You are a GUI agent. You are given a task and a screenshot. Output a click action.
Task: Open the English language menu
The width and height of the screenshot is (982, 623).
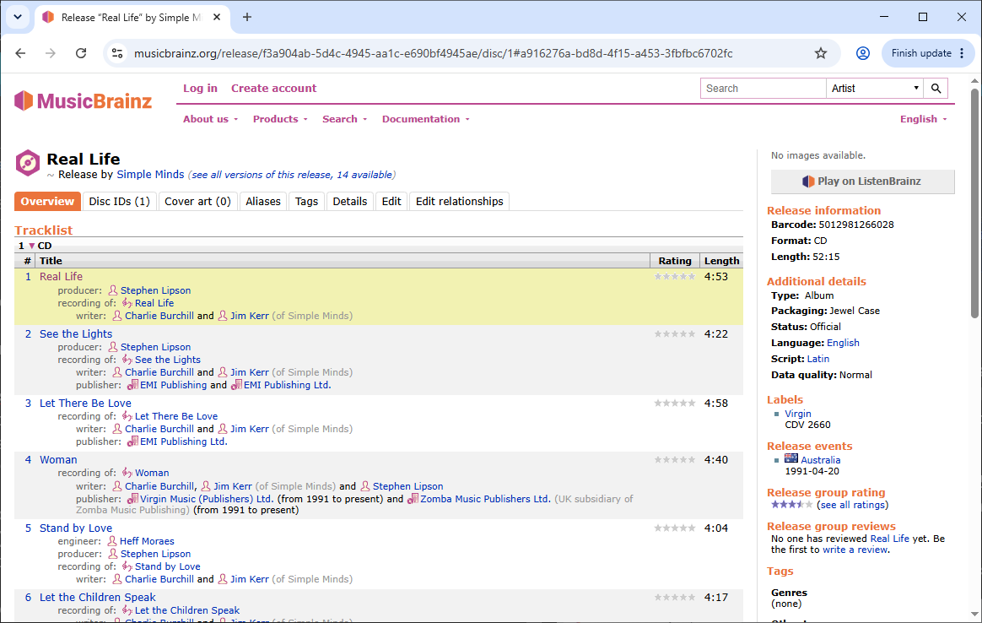point(923,119)
